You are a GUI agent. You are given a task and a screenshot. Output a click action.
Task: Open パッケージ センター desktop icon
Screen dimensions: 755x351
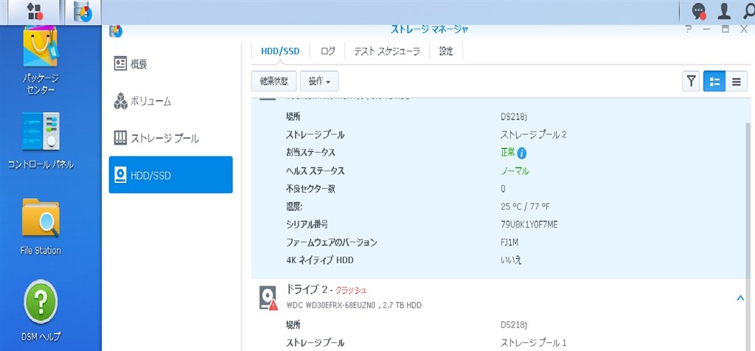(x=41, y=60)
